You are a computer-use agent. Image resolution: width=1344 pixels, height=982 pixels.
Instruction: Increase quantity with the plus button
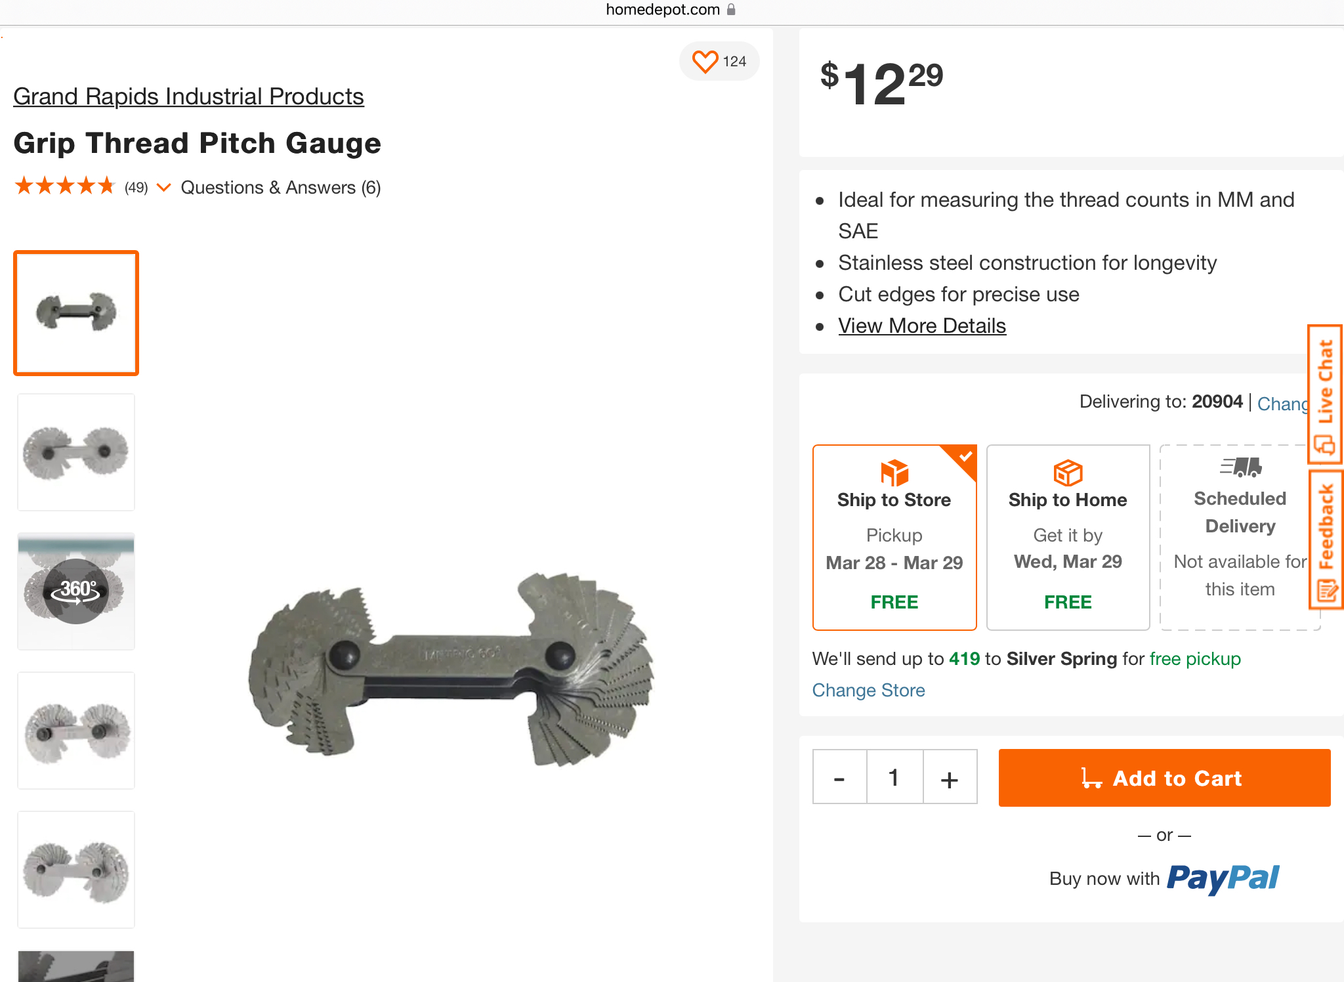tap(949, 779)
